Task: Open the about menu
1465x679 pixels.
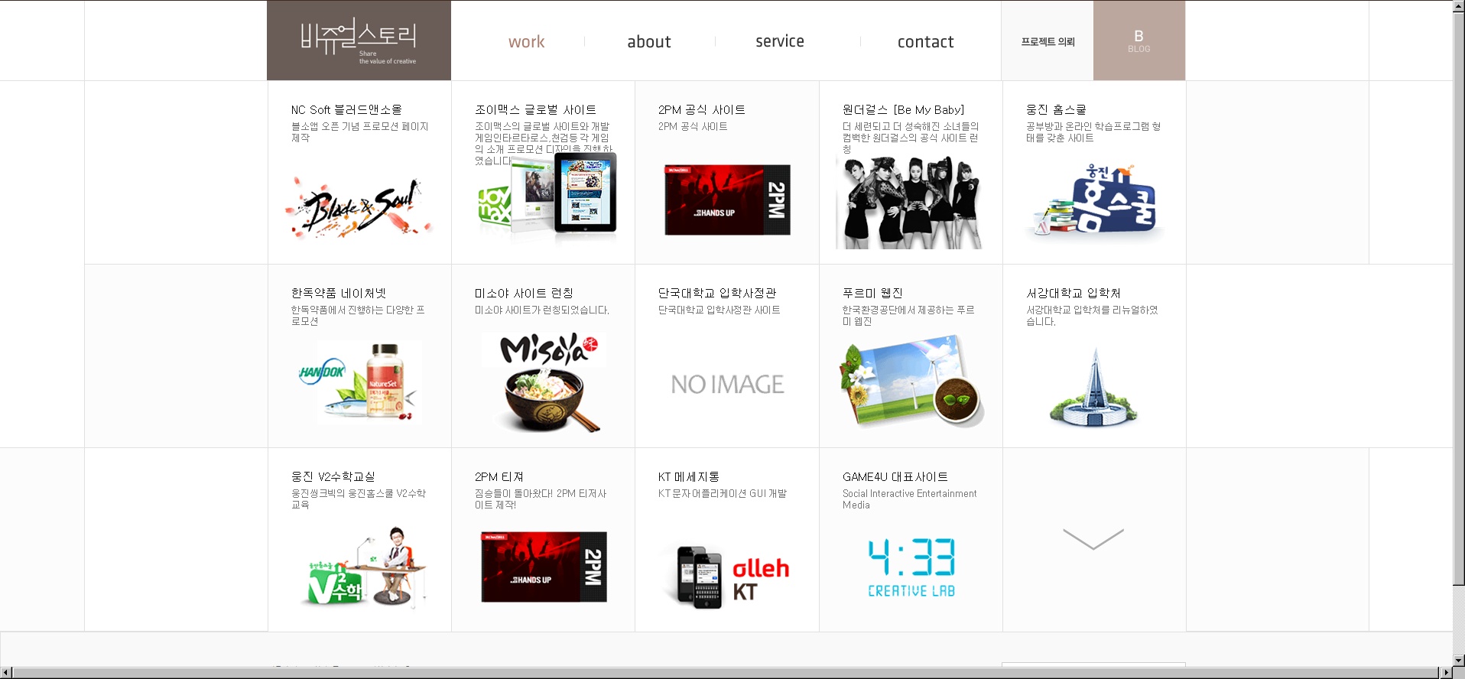Action: tap(649, 42)
